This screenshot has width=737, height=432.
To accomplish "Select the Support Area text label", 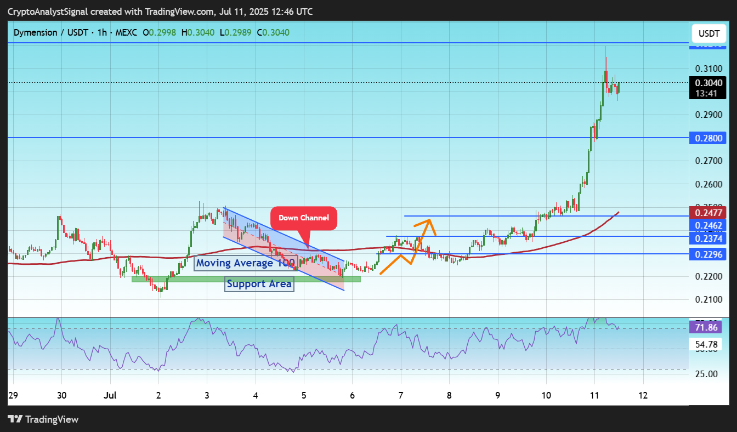I will (x=259, y=284).
